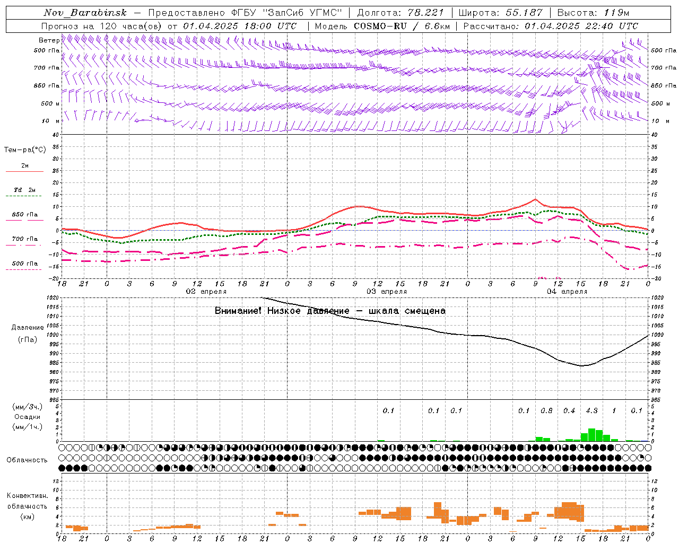Click the Модель COSMO-RU / 6.6км label

(x=382, y=26)
